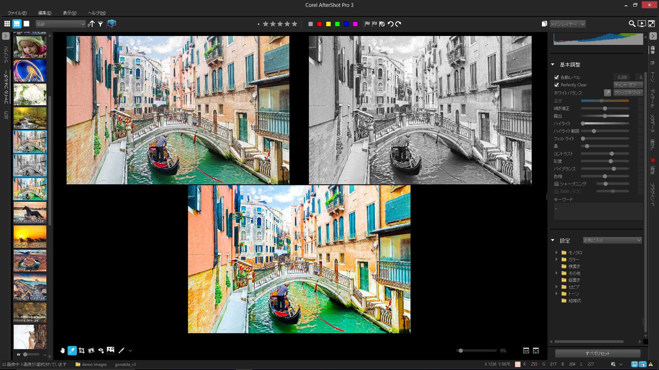The height and width of the screenshot is (370, 659).
Task: Expand the モノクロ preset folder
Action: click(556, 252)
